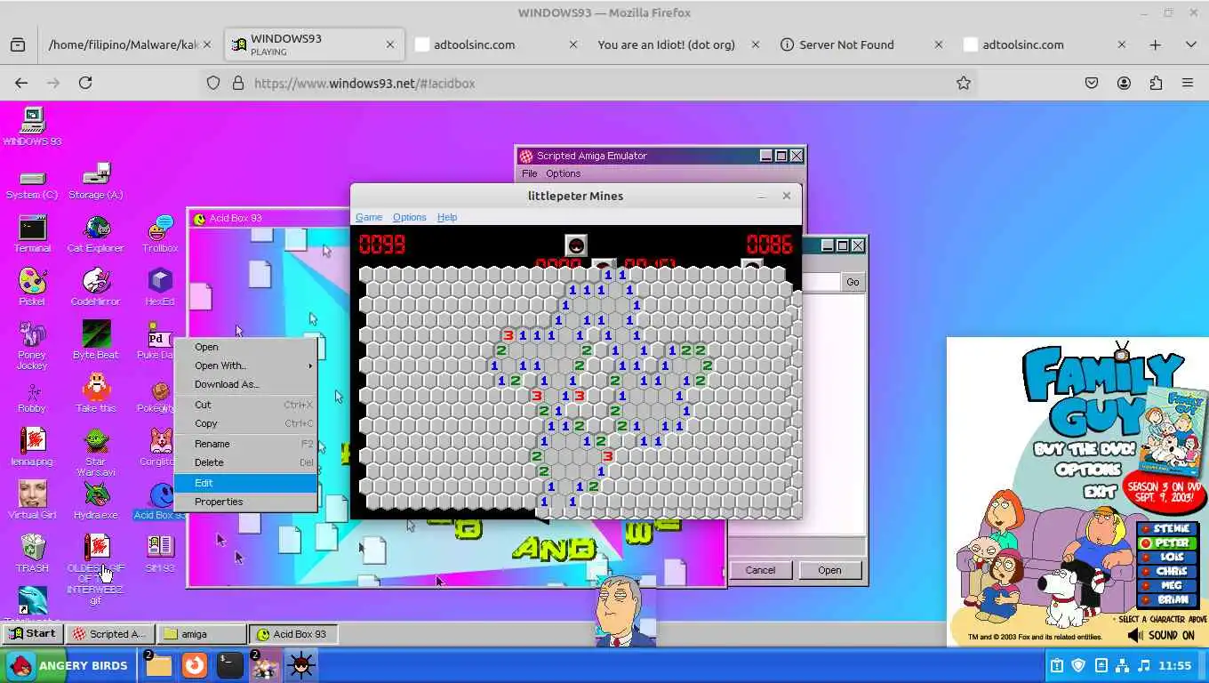Click Cancel in the file dialog
This screenshot has height=683, width=1209.
click(760, 570)
